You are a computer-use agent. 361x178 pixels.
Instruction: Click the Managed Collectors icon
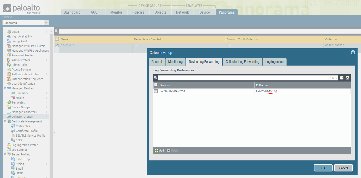9,112
